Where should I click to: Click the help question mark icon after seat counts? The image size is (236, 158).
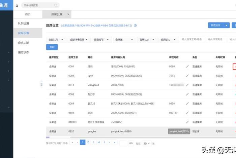point(135,25)
